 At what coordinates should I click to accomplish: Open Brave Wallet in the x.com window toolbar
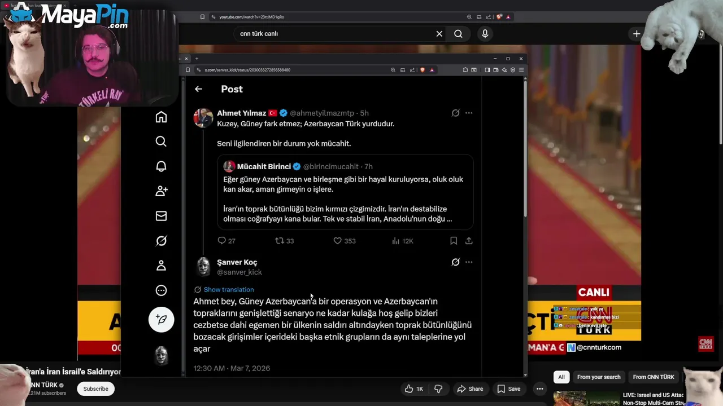click(x=496, y=70)
